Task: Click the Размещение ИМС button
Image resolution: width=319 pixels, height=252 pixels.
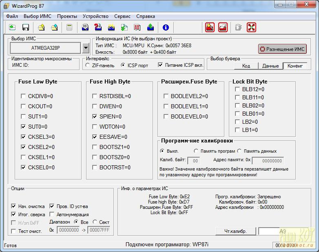Action: (x=282, y=49)
